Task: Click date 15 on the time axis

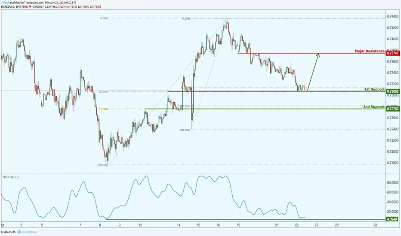Action: coord(198,225)
